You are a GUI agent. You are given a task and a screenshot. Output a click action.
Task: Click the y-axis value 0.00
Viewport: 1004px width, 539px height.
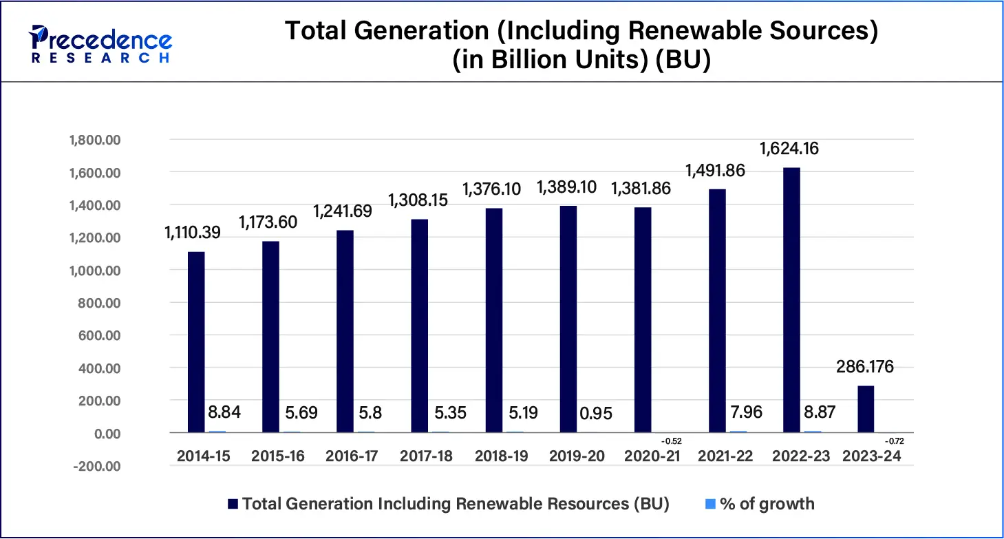[x=107, y=434]
